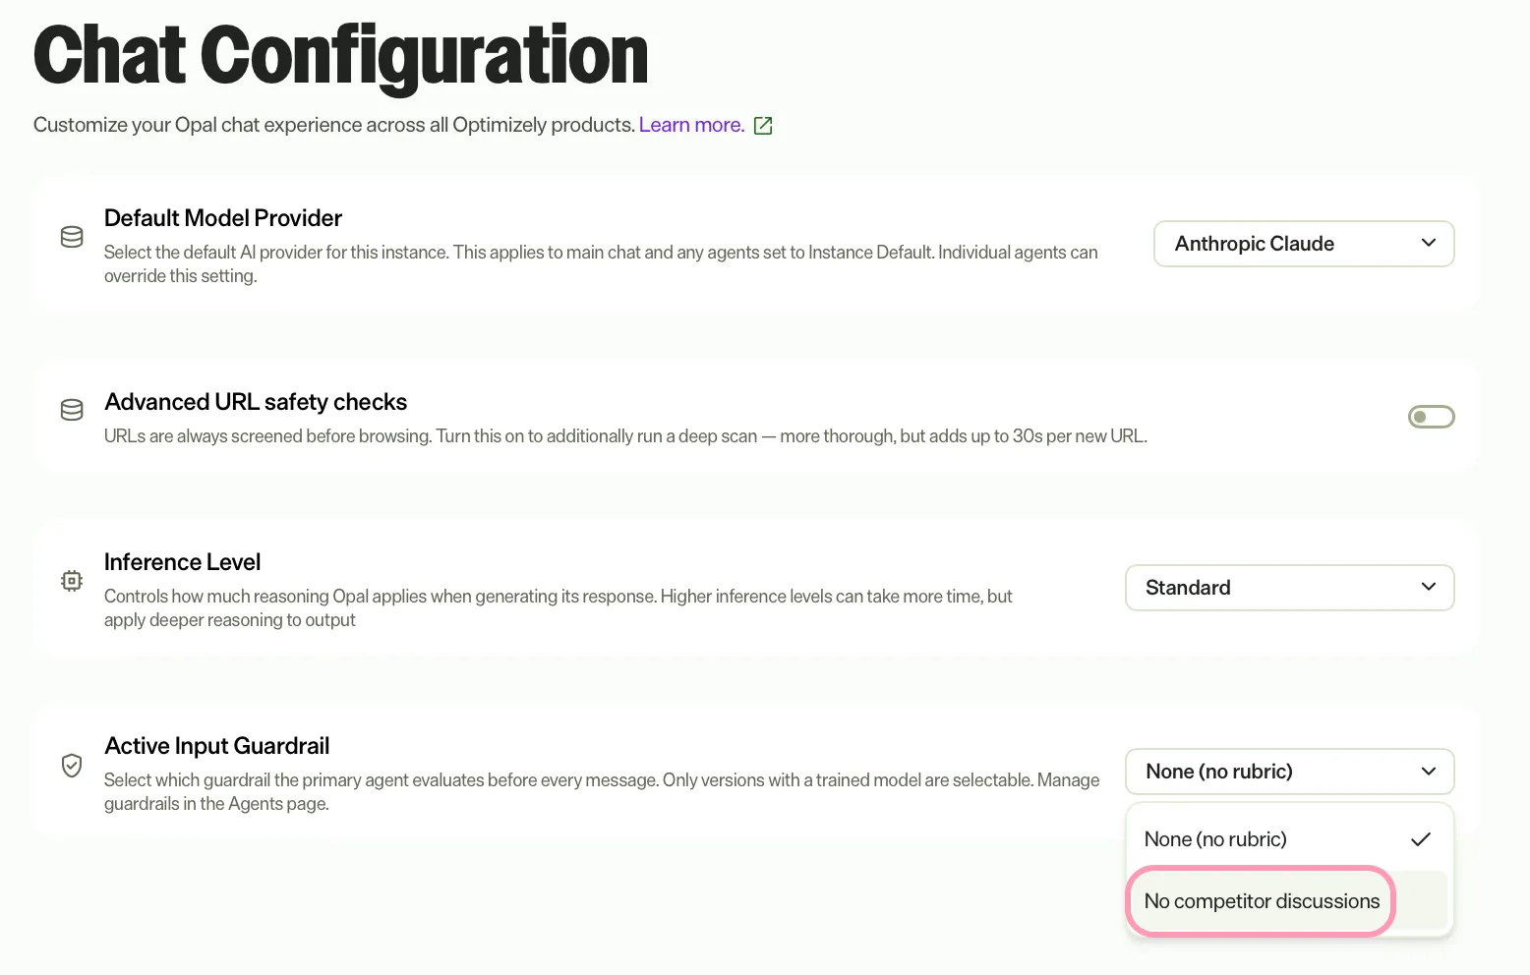Collapse the None (no rubric) guardrail dropdown

point(1289,772)
